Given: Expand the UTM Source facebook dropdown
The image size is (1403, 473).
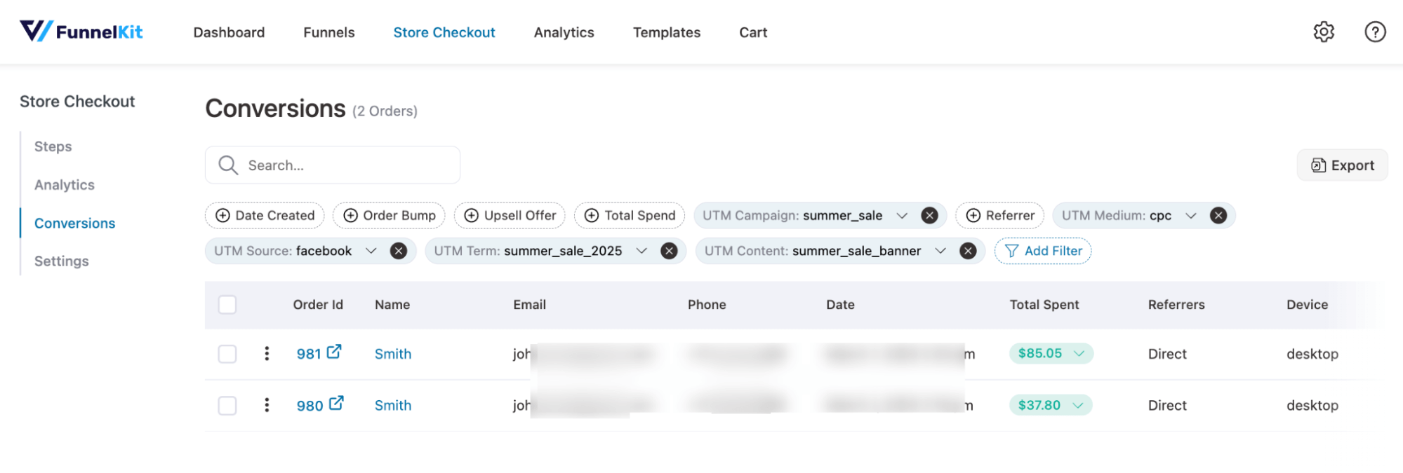Looking at the screenshot, I should coord(371,251).
